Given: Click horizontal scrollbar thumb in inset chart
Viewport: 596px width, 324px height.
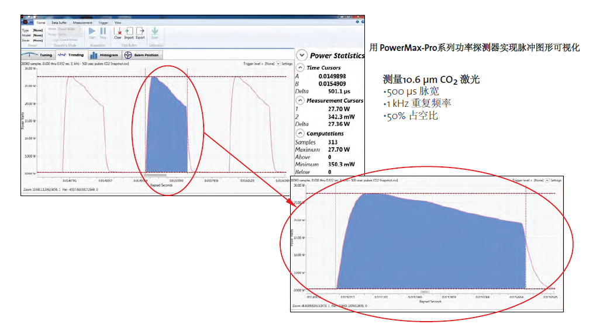Looking at the screenshot, I should click(425, 292).
